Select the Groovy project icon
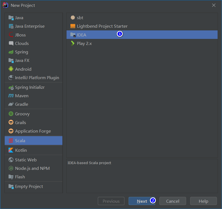This screenshot has width=222, height=209. (x=11, y=114)
